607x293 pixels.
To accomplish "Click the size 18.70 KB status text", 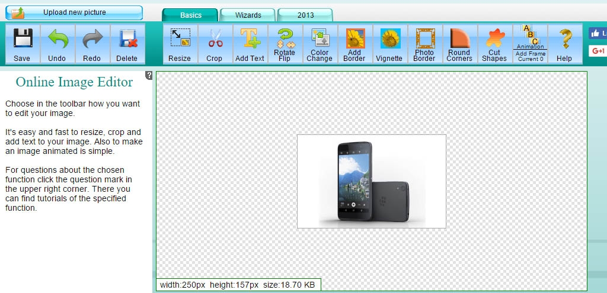I will coord(289,285).
